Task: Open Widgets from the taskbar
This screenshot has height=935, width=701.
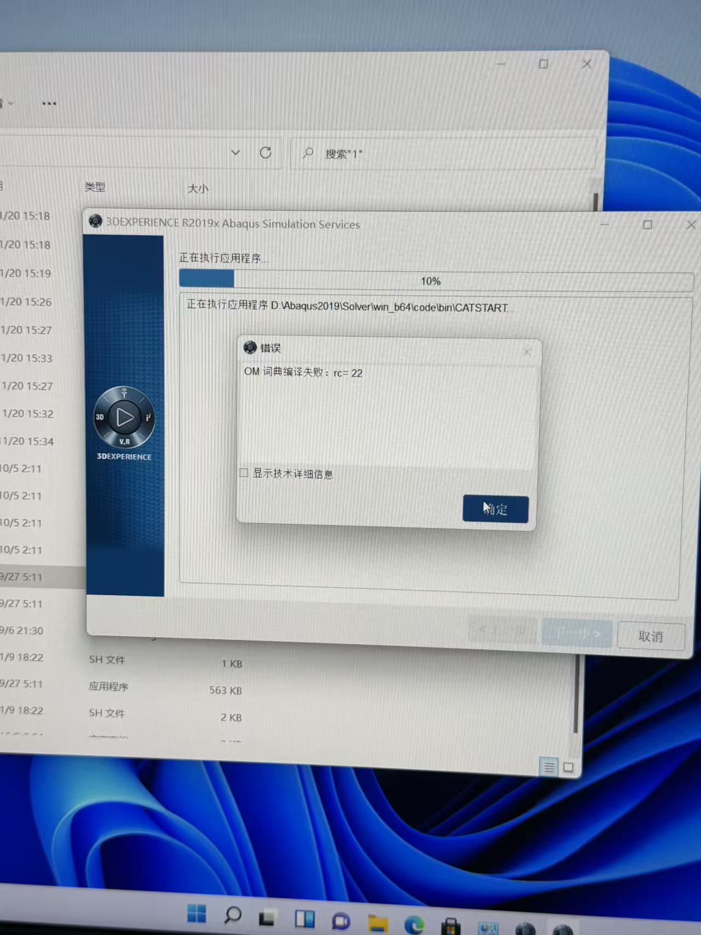Action: point(304,919)
